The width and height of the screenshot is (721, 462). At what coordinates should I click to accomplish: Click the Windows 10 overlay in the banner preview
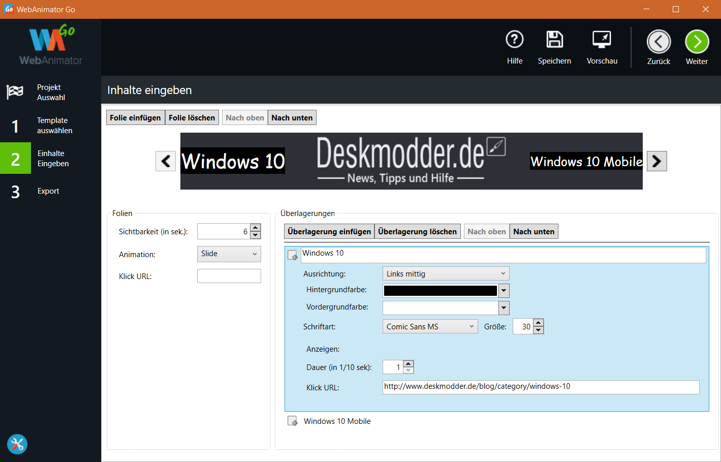click(x=233, y=161)
